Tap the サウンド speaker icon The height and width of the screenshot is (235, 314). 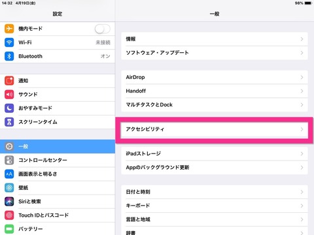pyautogui.click(x=9, y=94)
